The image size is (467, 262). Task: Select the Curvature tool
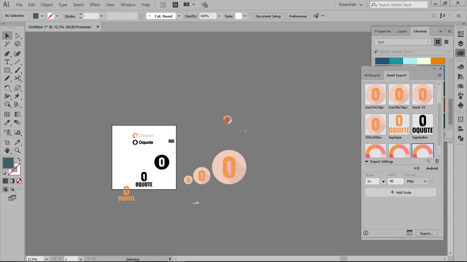(x=18, y=53)
